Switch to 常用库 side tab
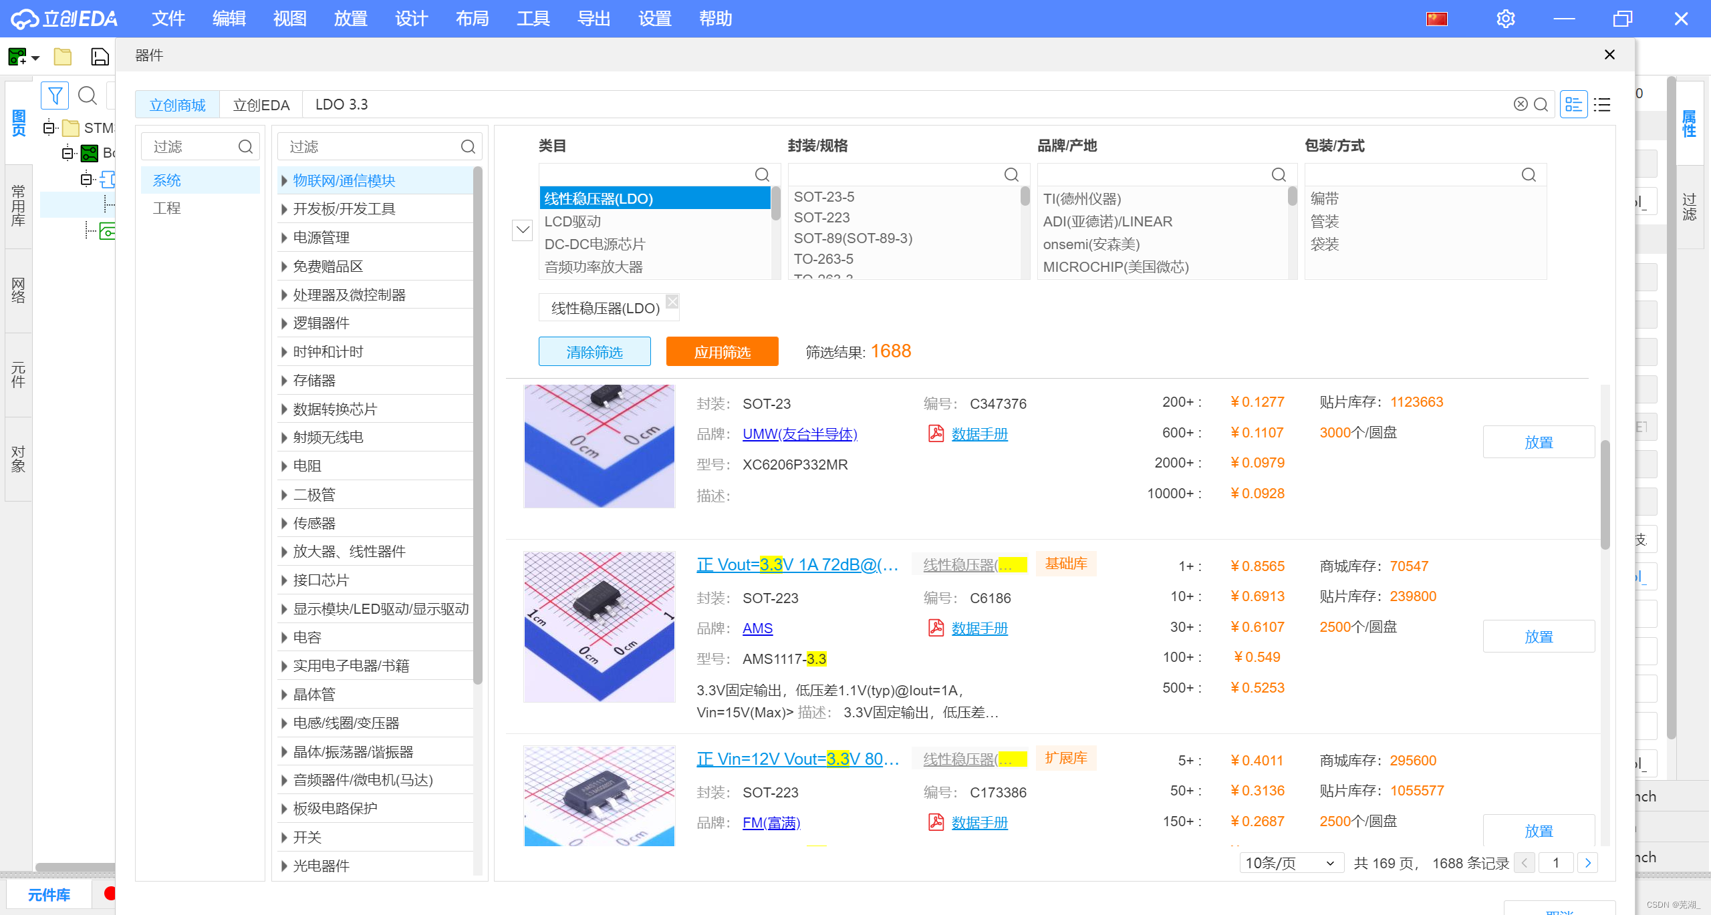The image size is (1711, 915). [x=18, y=206]
